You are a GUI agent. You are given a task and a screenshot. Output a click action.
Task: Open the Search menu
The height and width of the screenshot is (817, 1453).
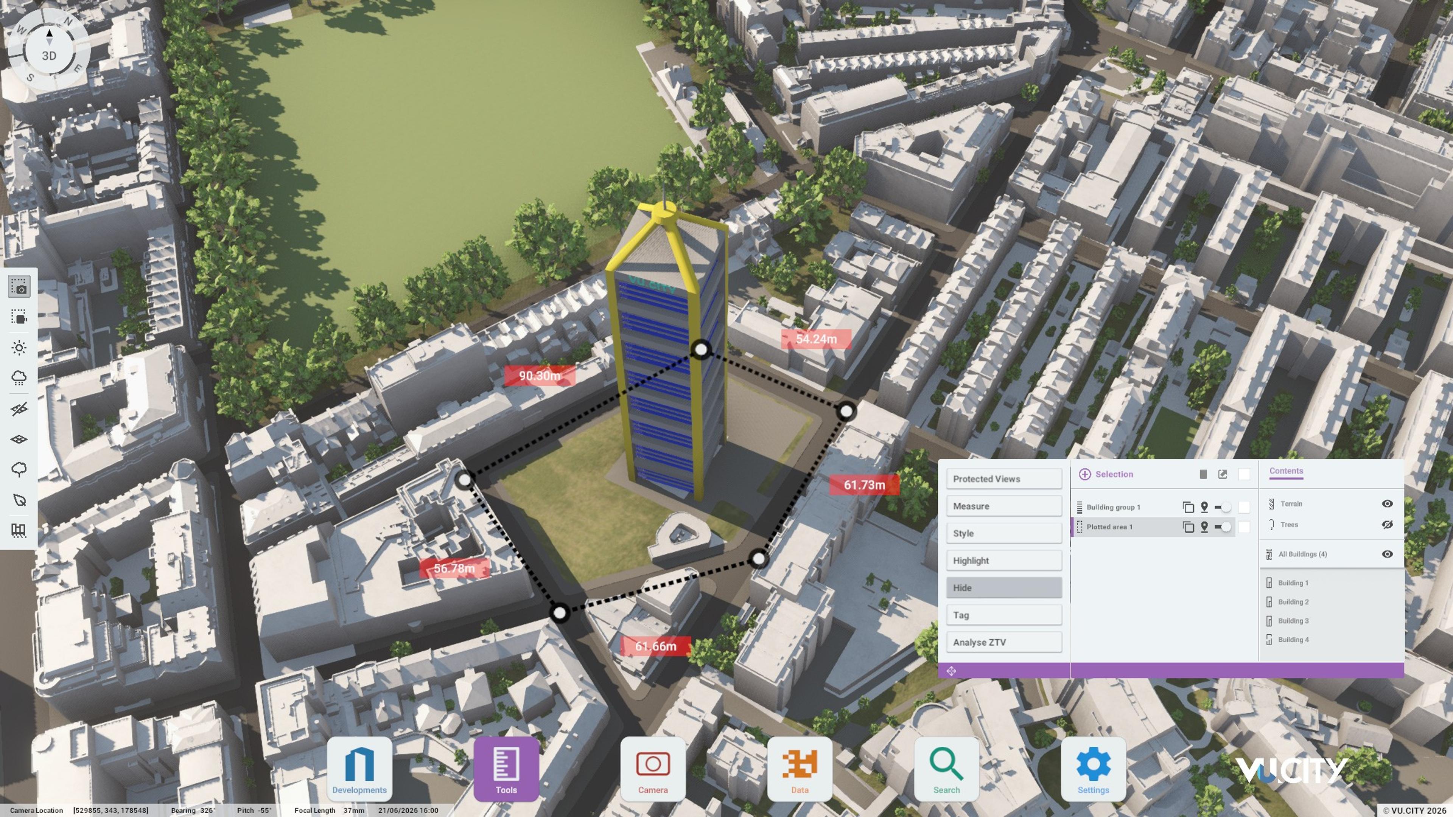pyautogui.click(x=946, y=769)
